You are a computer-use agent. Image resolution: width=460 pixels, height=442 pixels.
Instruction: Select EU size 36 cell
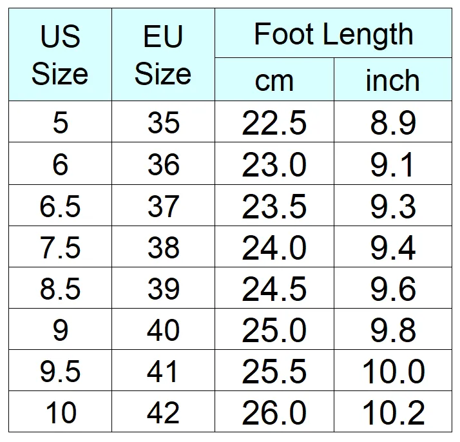[163, 164]
